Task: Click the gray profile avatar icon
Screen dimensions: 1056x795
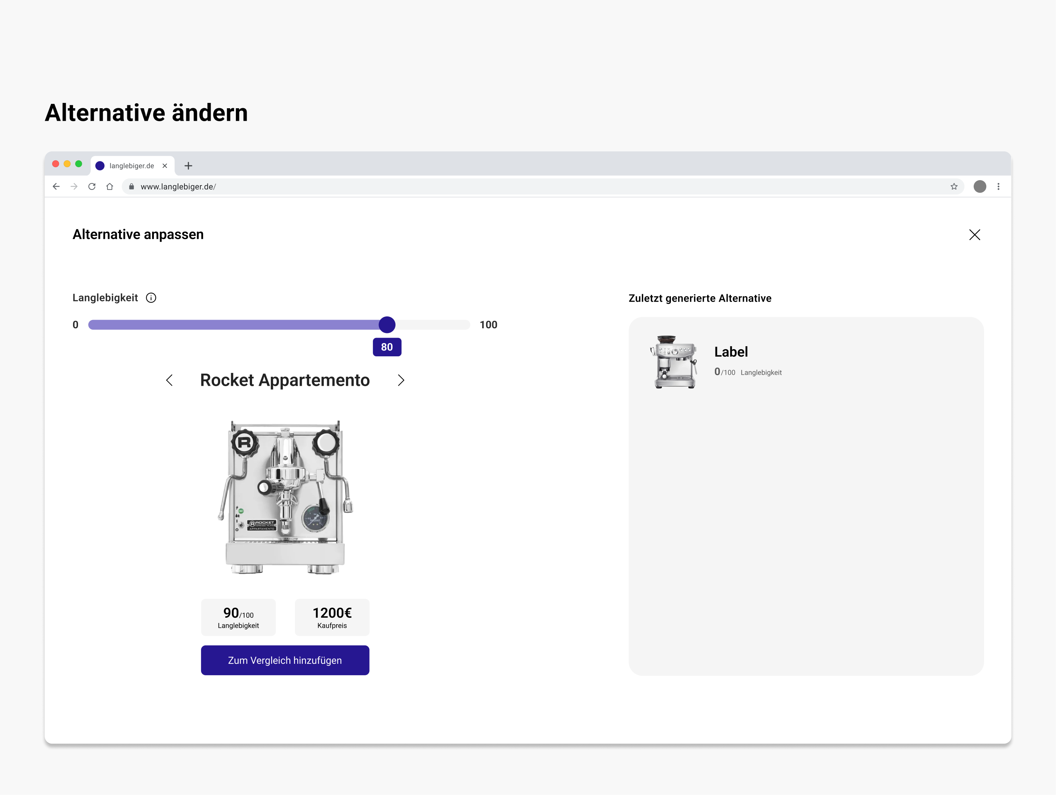Action: pyautogui.click(x=980, y=187)
